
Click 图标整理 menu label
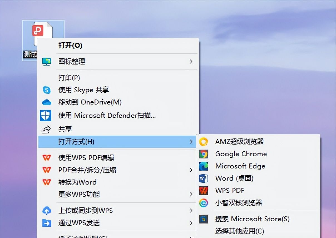[x=72, y=61]
